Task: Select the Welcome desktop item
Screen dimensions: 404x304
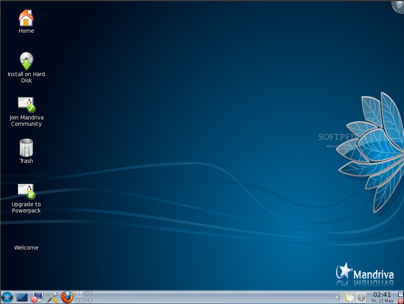Action: [26, 248]
